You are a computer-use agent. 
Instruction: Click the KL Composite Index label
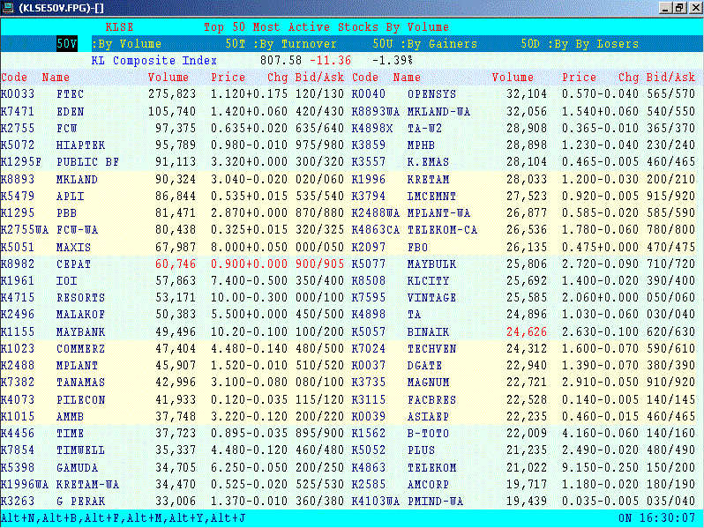(x=154, y=61)
